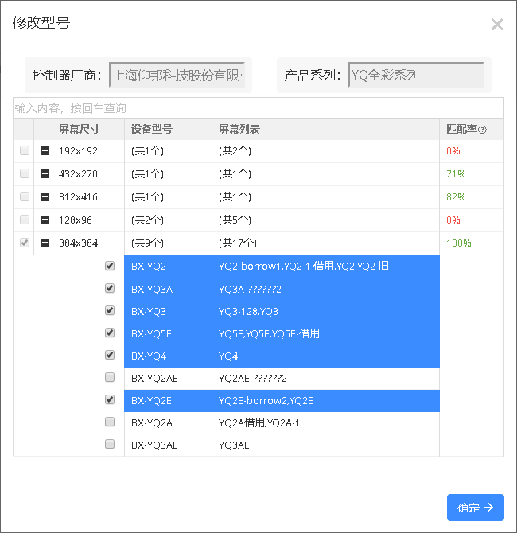Click screen list YQ2A借用,YQ2A-1
Screen dimensions: 517x533
(x=258, y=423)
